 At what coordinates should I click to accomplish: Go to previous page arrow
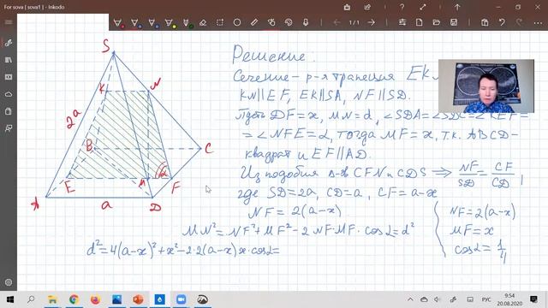[337, 23]
